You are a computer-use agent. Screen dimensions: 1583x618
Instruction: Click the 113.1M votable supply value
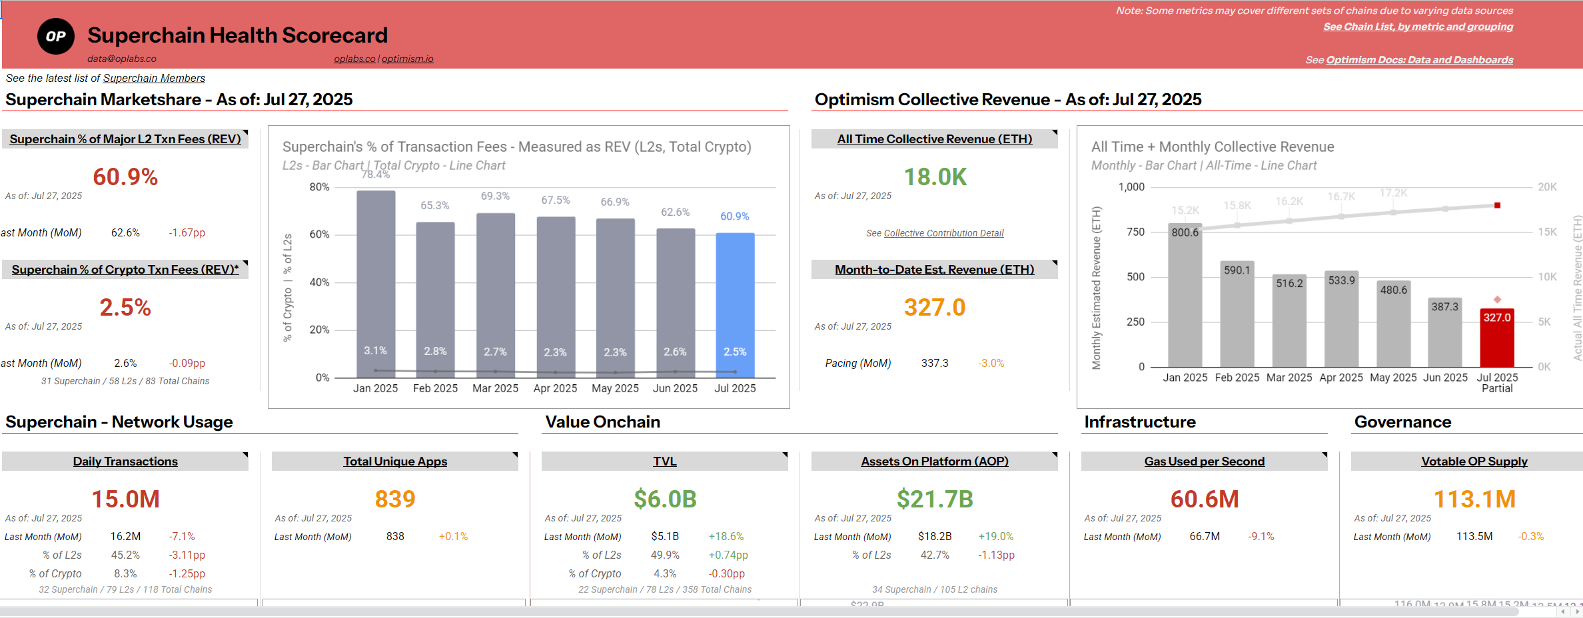[1474, 499]
